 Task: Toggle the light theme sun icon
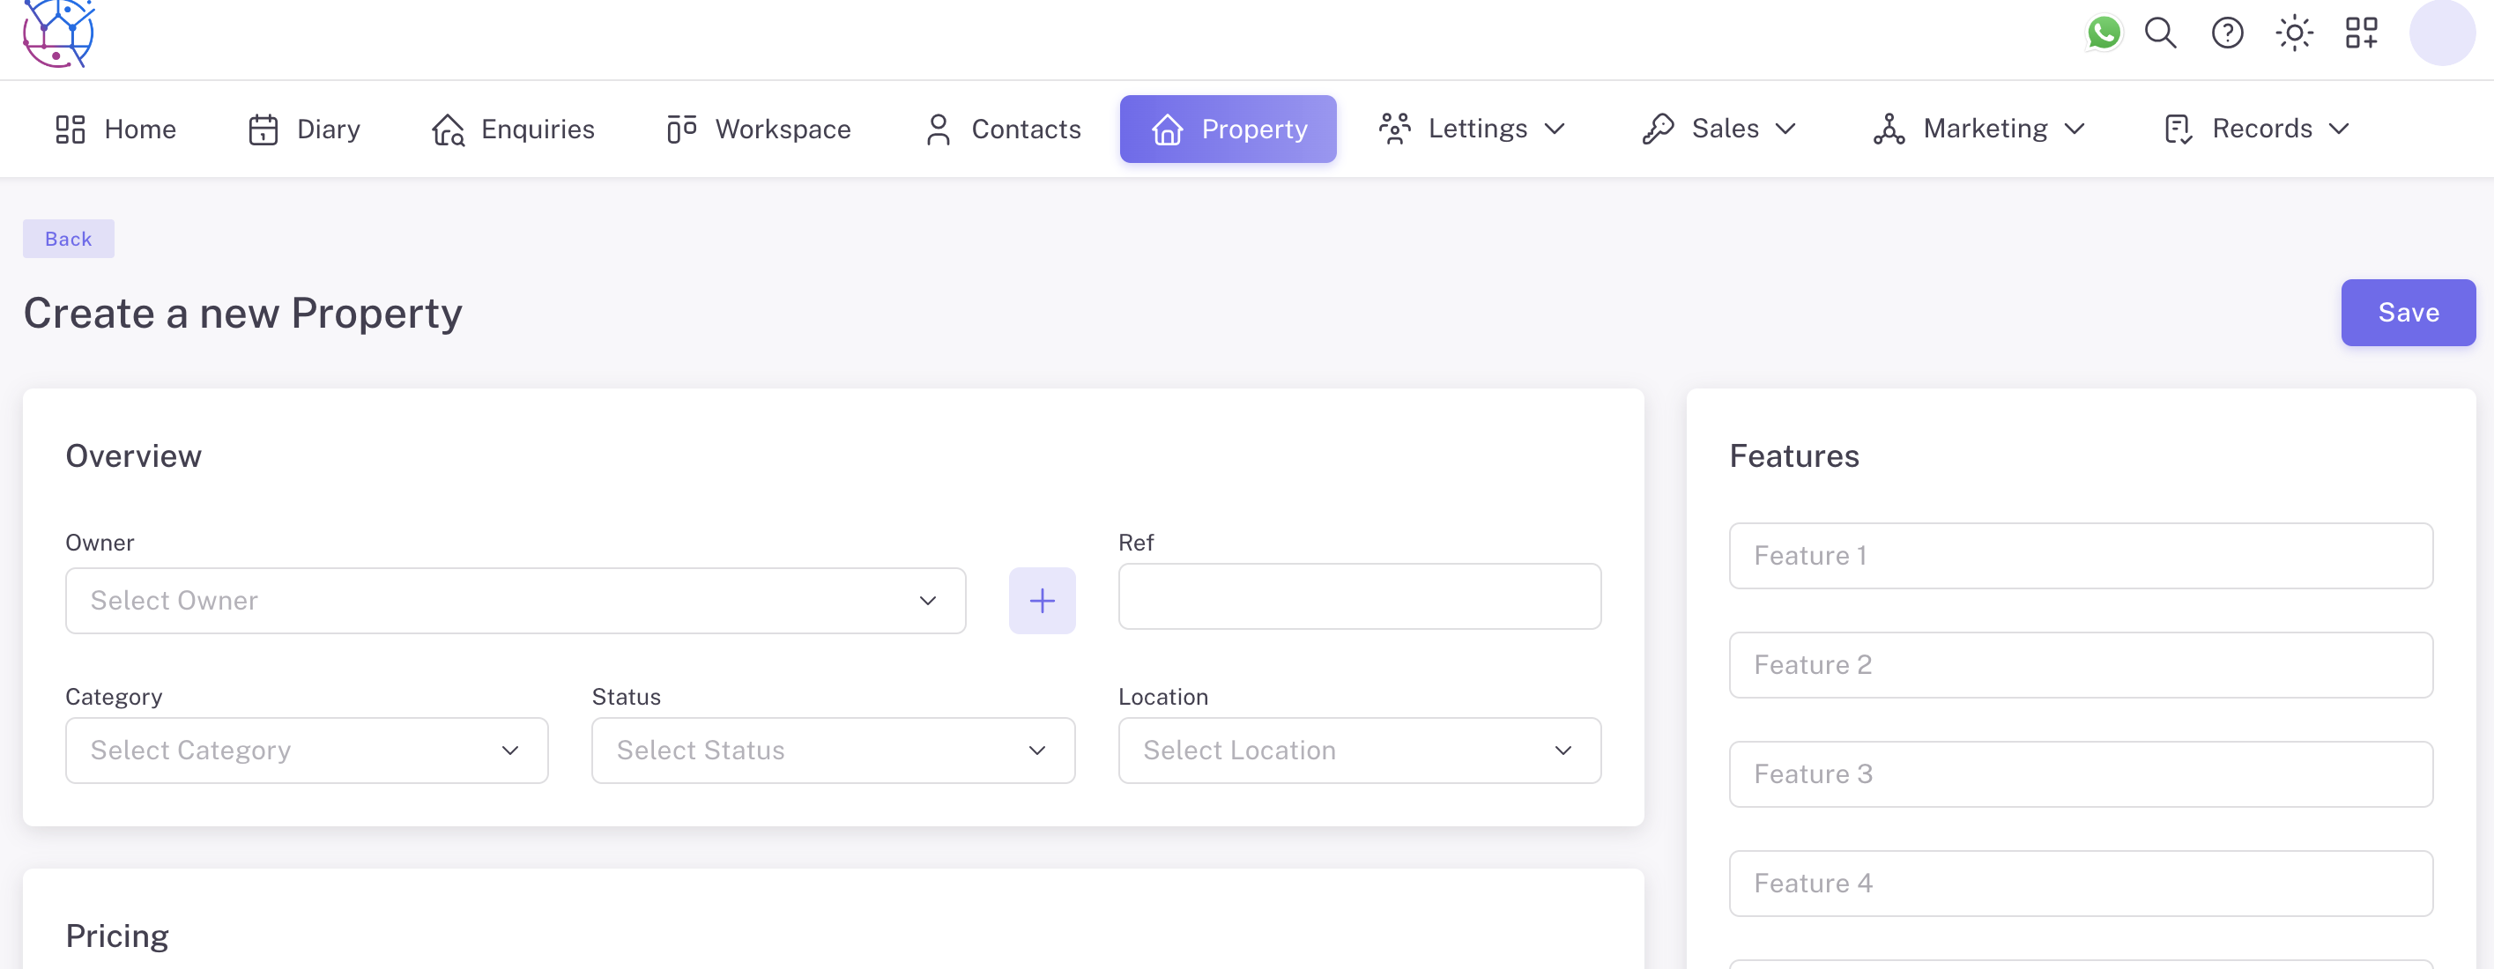pyautogui.click(x=2294, y=33)
